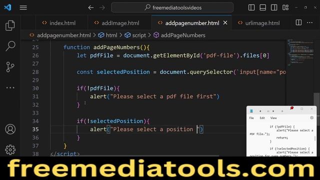
Task: Open the Source Control view
Action: pos(10,67)
